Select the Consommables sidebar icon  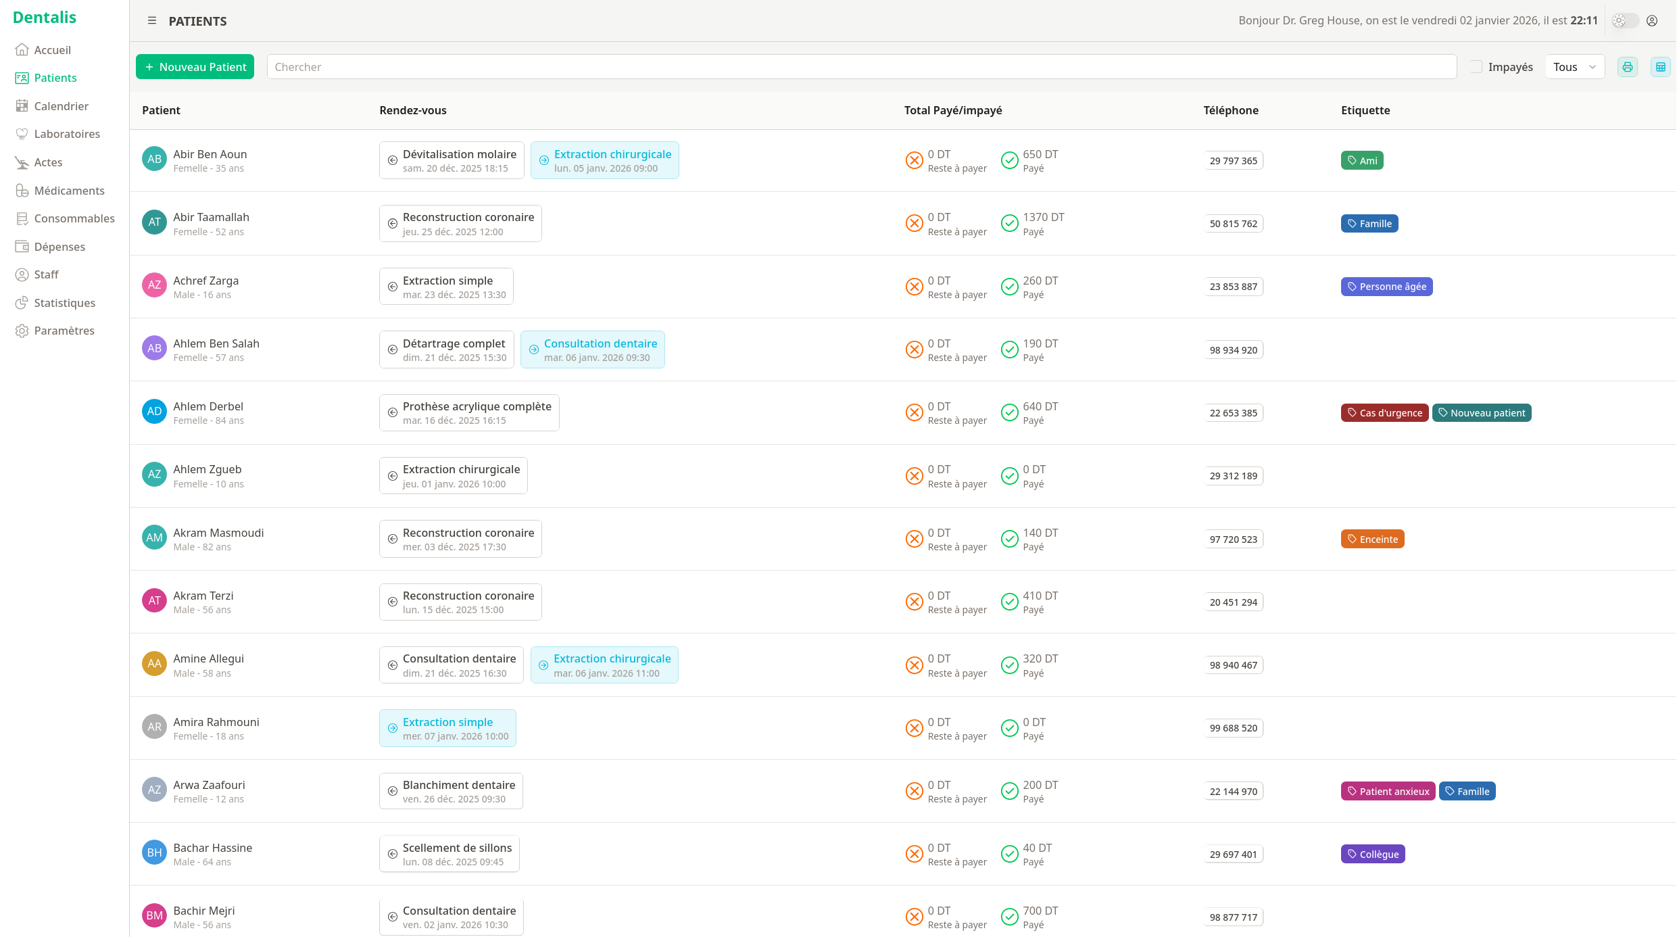[22, 218]
